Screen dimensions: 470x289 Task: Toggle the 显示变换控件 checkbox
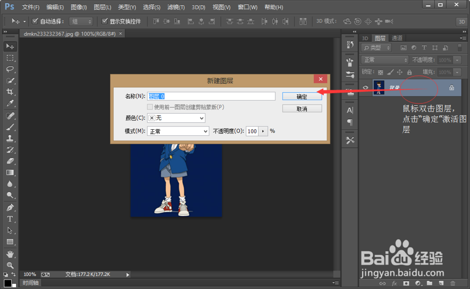pyautogui.click(x=105, y=21)
